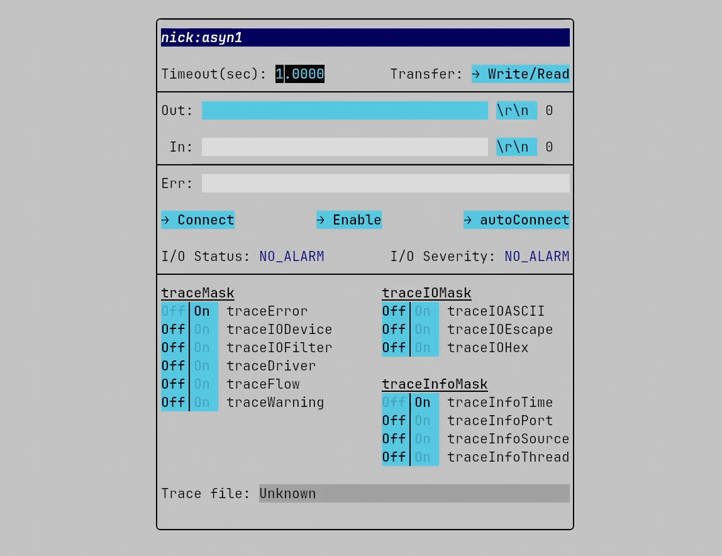Turn On traceIOEscape

(x=425, y=330)
